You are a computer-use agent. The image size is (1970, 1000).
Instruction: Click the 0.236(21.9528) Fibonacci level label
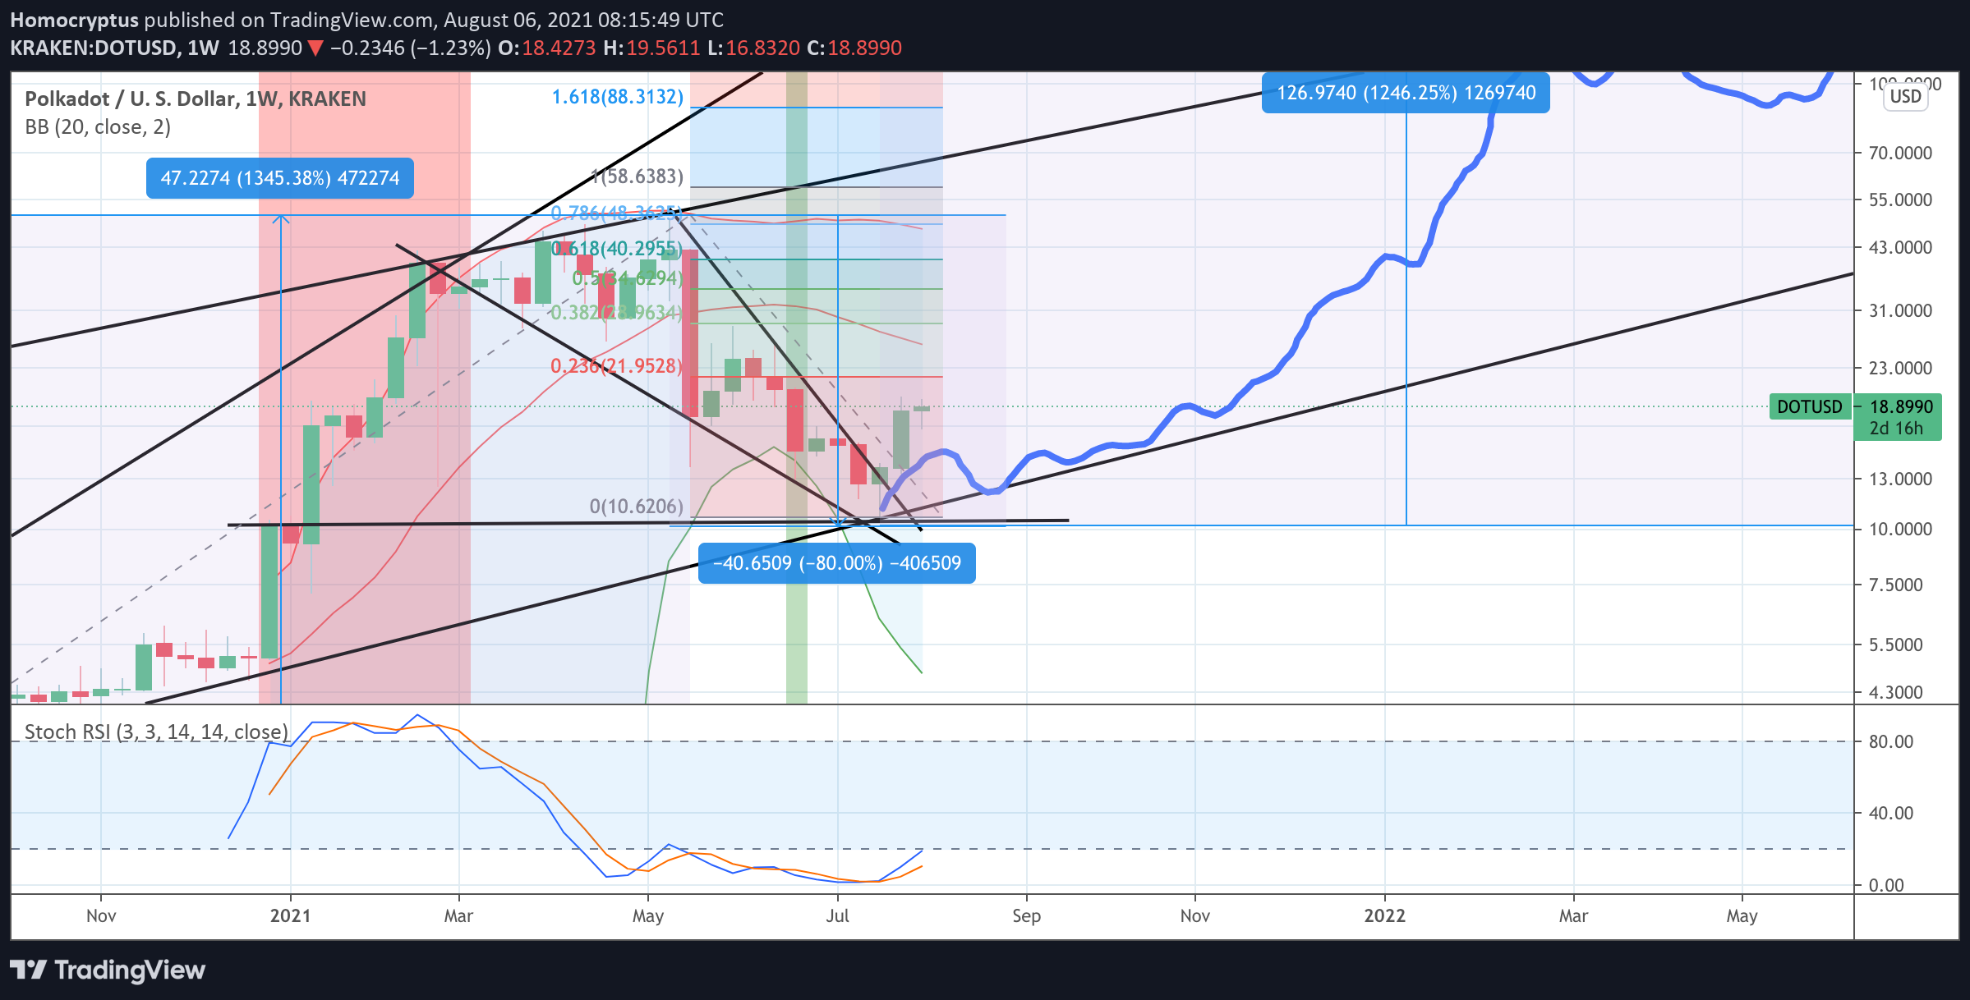pos(617,365)
